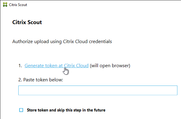The width and height of the screenshot is (181, 119).
Task: Click the Paste token below label
Action: 41,80
